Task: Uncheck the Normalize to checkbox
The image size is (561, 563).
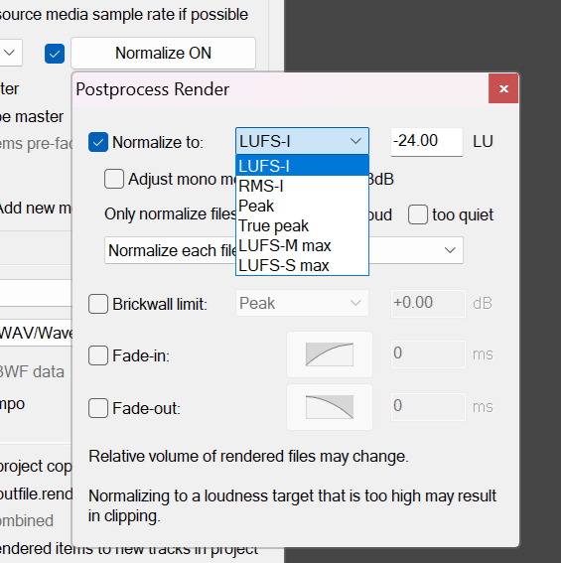Action: [98, 142]
